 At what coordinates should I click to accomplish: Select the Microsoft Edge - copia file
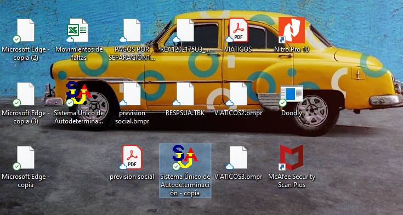[25, 158]
